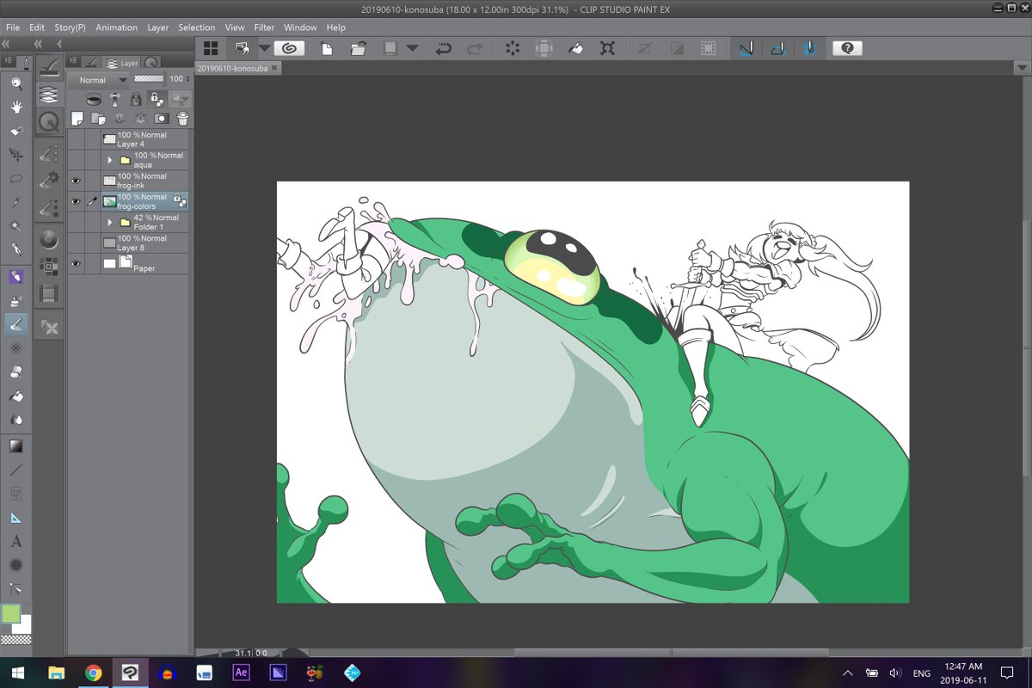Screen dimensions: 1032x688
Task: Open dropdown arrow next to save icon
Action: 413,48
